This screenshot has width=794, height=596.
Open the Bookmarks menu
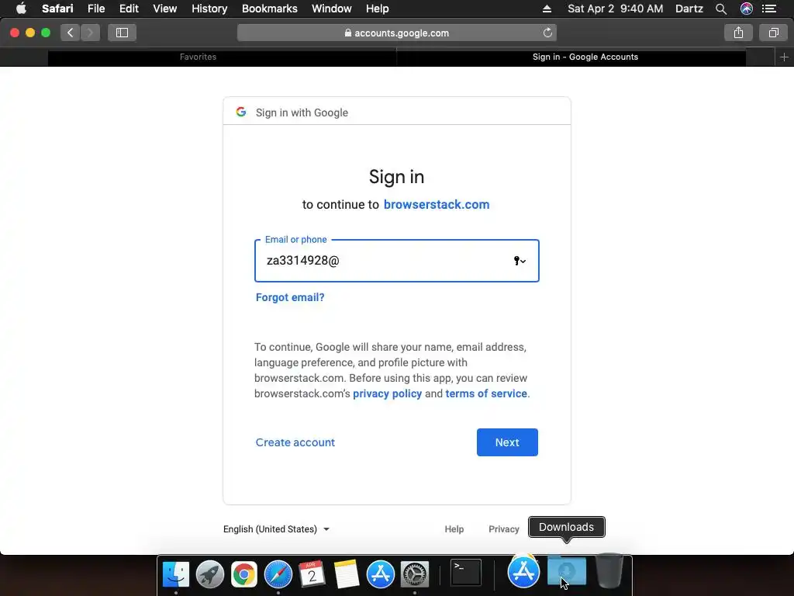[269, 9]
